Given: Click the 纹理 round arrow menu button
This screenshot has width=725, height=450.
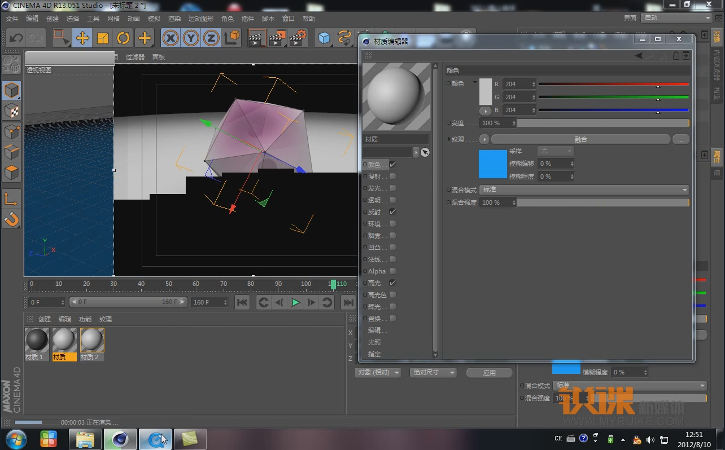Looking at the screenshot, I should click(484, 139).
